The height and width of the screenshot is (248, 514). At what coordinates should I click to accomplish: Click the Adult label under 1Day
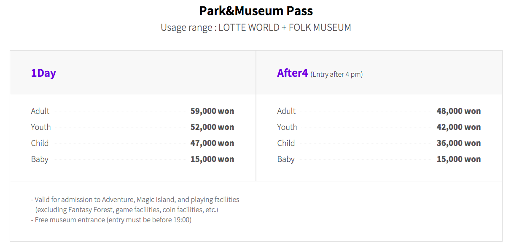40,111
